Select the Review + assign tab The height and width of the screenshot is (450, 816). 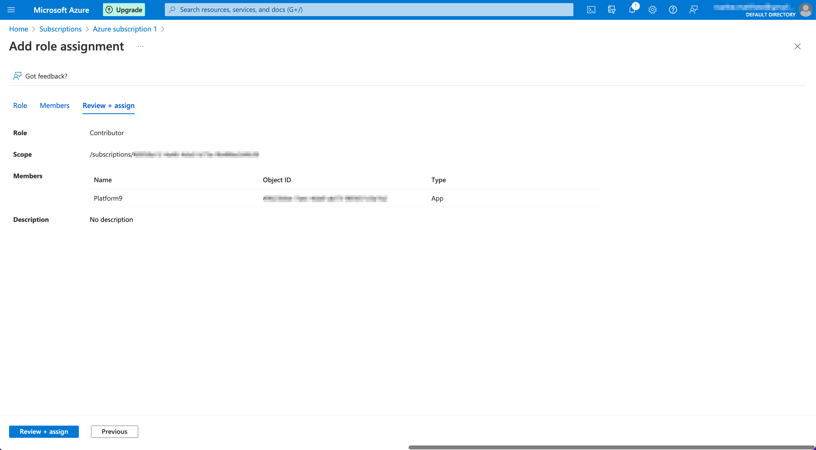(108, 105)
